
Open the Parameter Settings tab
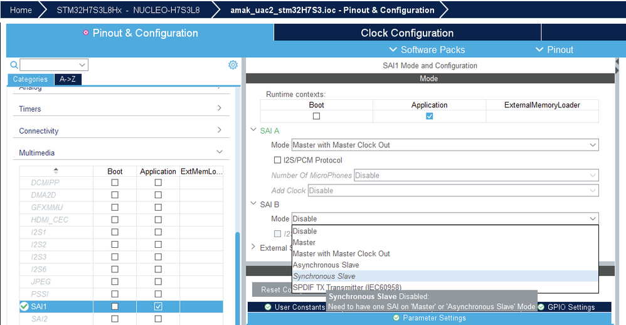(x=429, y=318)
